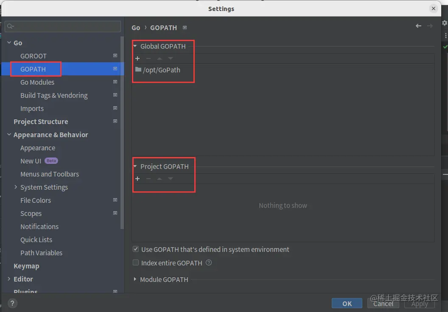Viewport: 448px width, 312px height.
Task: Add a new Global GOPATH entry
Action: (x=137, y=58)
